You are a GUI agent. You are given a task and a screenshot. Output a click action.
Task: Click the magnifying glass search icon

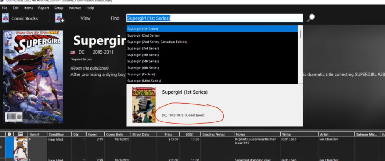(311, 18)
